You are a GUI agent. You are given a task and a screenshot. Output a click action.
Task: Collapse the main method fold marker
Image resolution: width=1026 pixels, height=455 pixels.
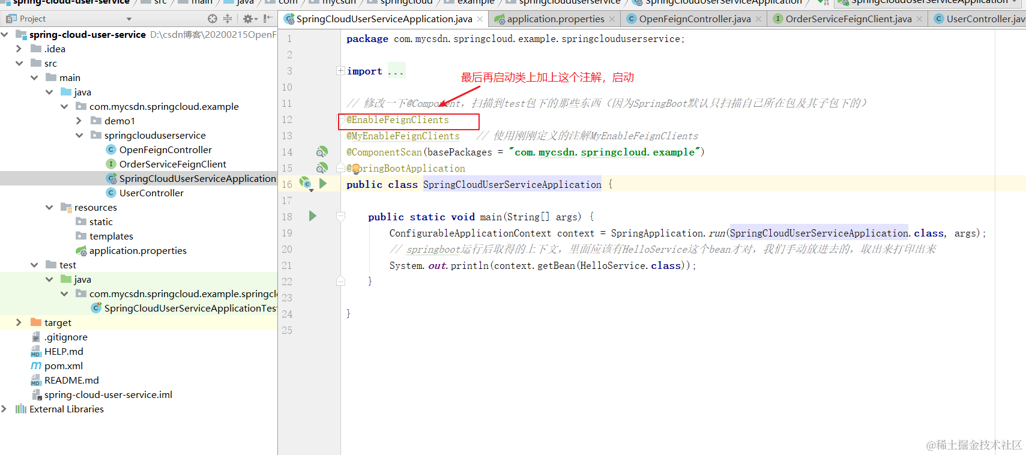[x=340, y=216]
